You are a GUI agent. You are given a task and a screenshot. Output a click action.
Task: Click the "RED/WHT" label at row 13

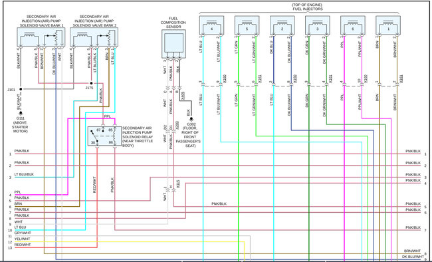(23, 245)
